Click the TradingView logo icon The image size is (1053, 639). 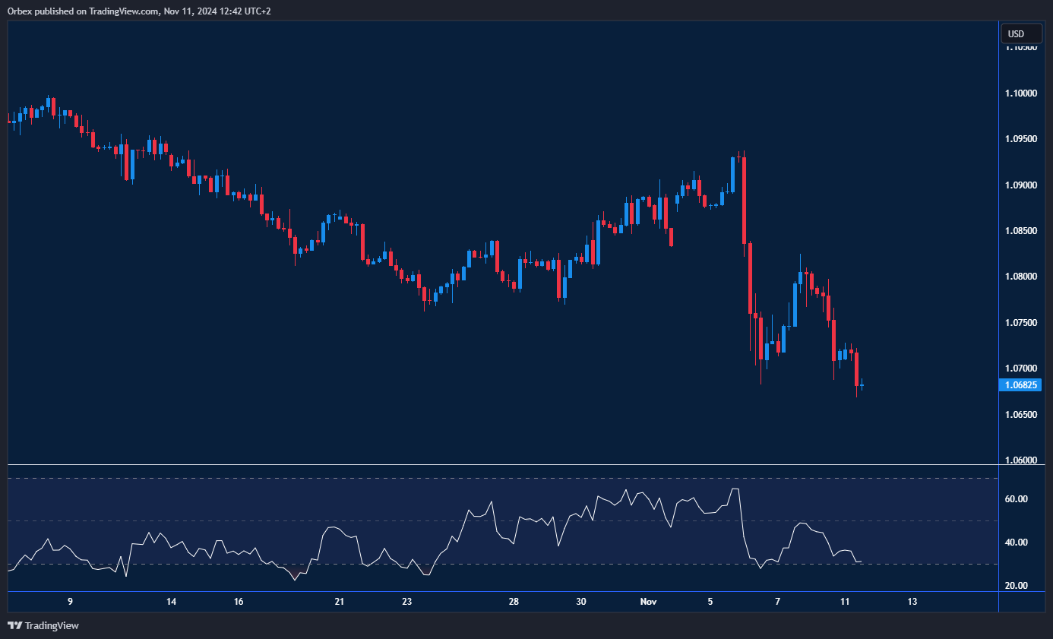tap(14, 625)
